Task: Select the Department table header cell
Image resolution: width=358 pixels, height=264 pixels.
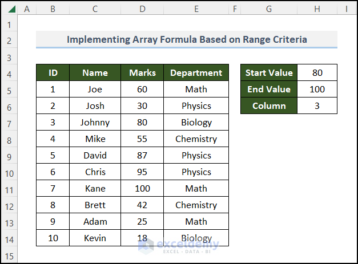Action: coord(196,73)
